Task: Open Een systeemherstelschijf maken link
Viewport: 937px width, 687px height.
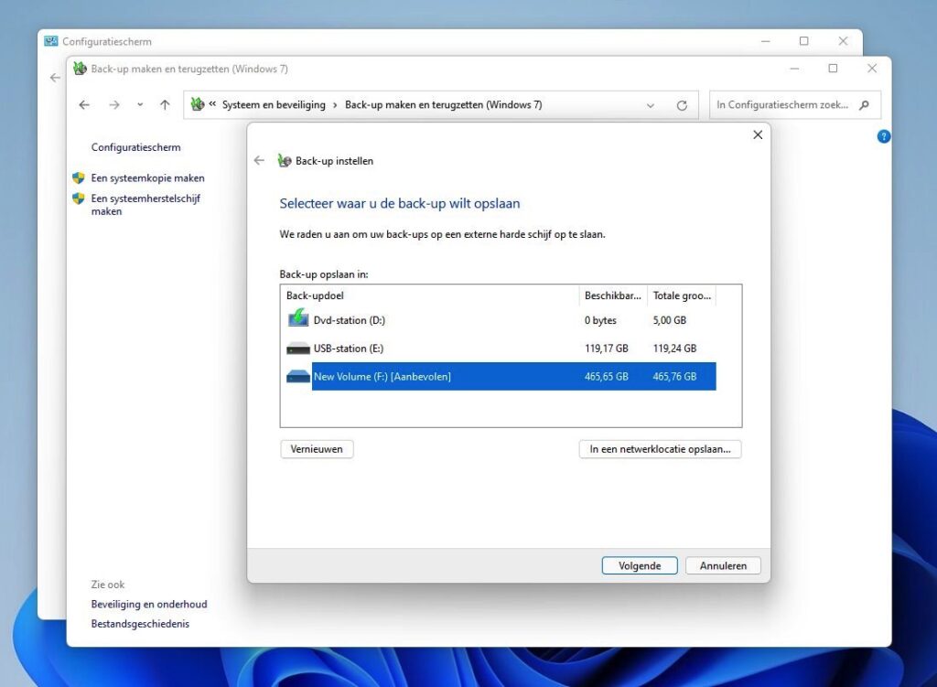Action: point(145,204)
